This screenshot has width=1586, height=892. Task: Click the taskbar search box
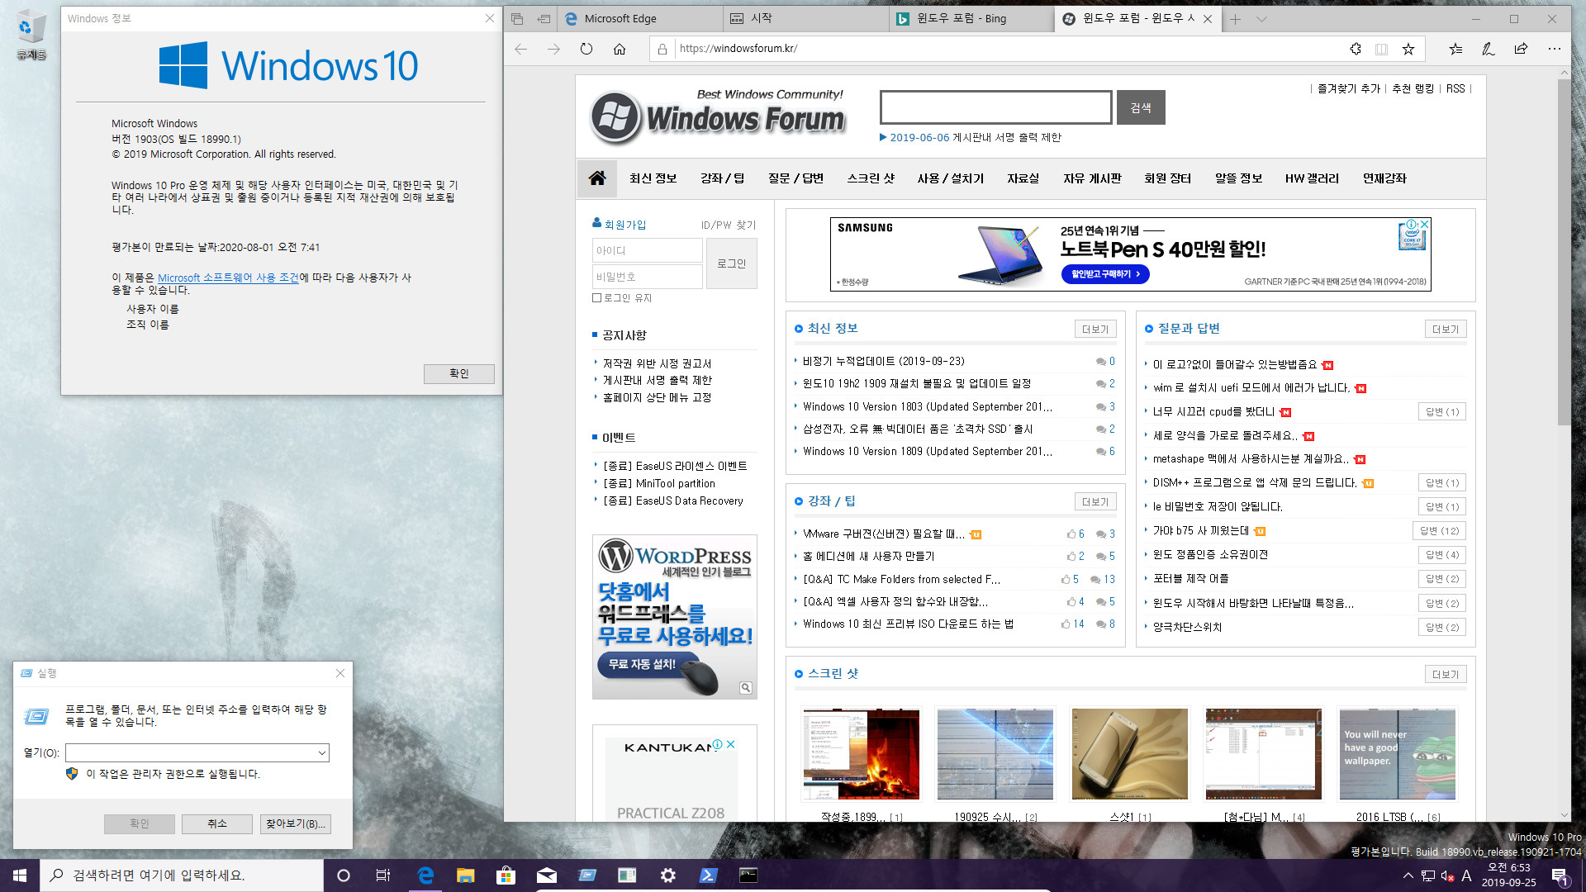point(182,875)
